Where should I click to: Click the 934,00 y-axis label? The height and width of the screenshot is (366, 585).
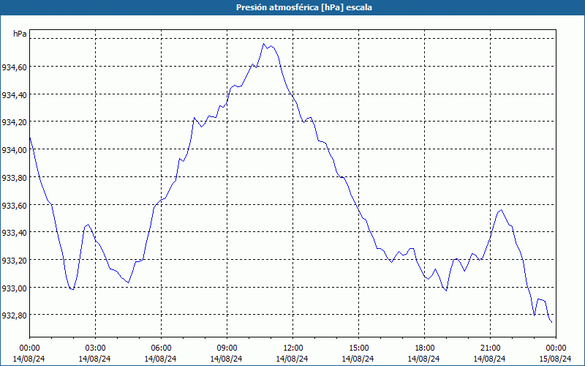(14, 150)
